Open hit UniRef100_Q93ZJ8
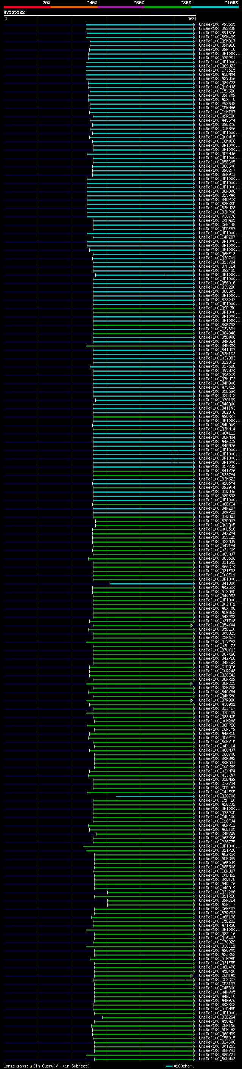The height and width of the screenshot is (1069, 242). pyautogui.click(x=217, y=29)
